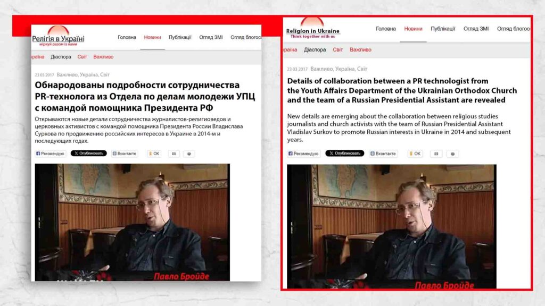Click the email share icon on the right page
Image resolution: width=545 pixels, height=306 pixels.
click(x=436, y=154)
